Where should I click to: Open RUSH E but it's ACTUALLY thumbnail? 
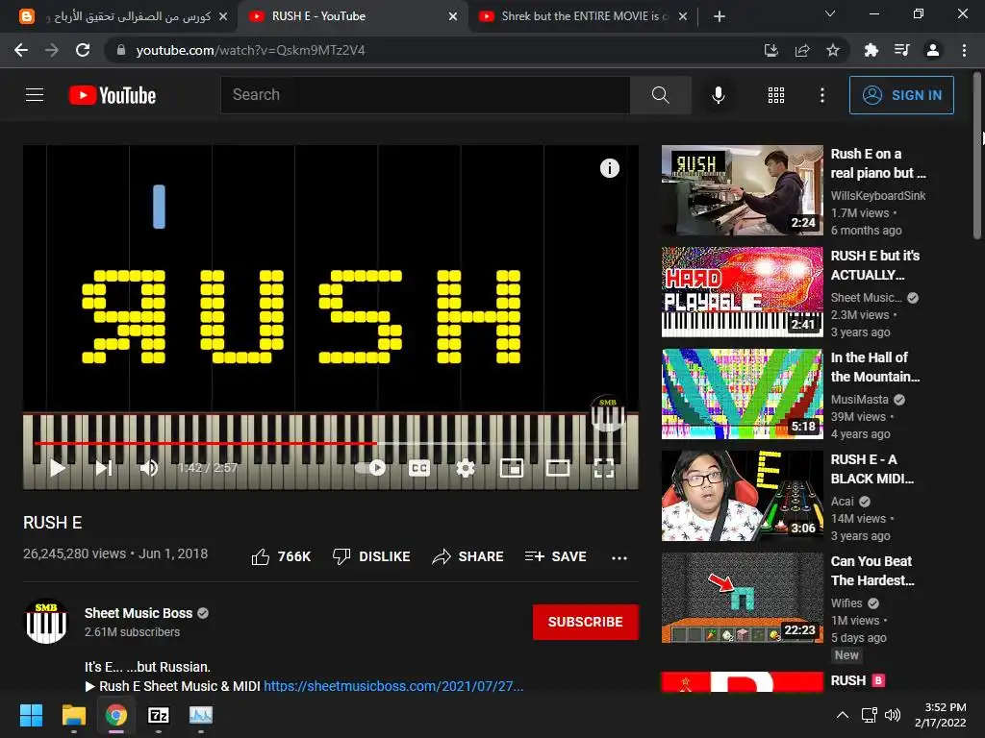742,292
